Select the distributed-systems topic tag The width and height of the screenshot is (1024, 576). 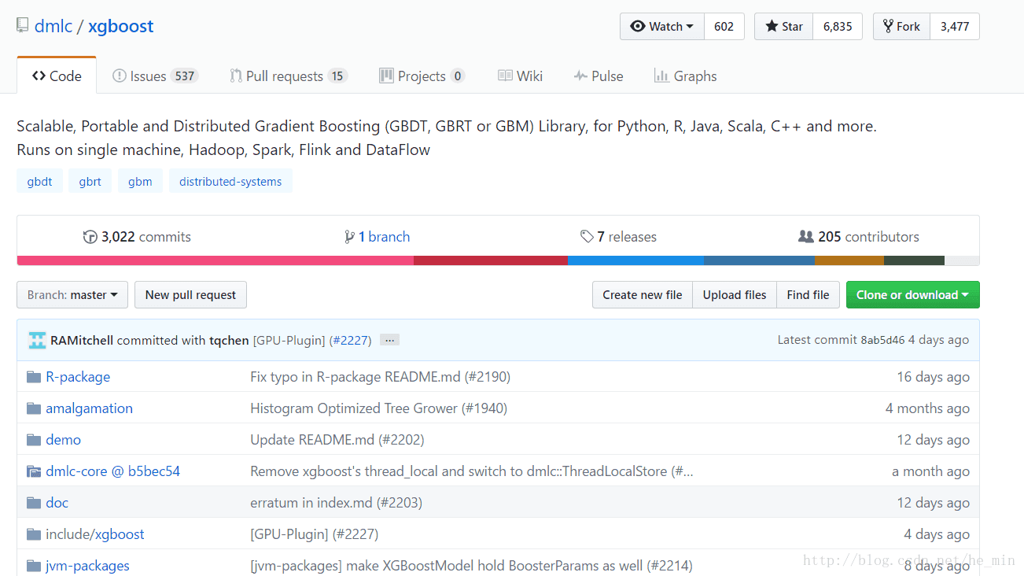click(230, 181)
